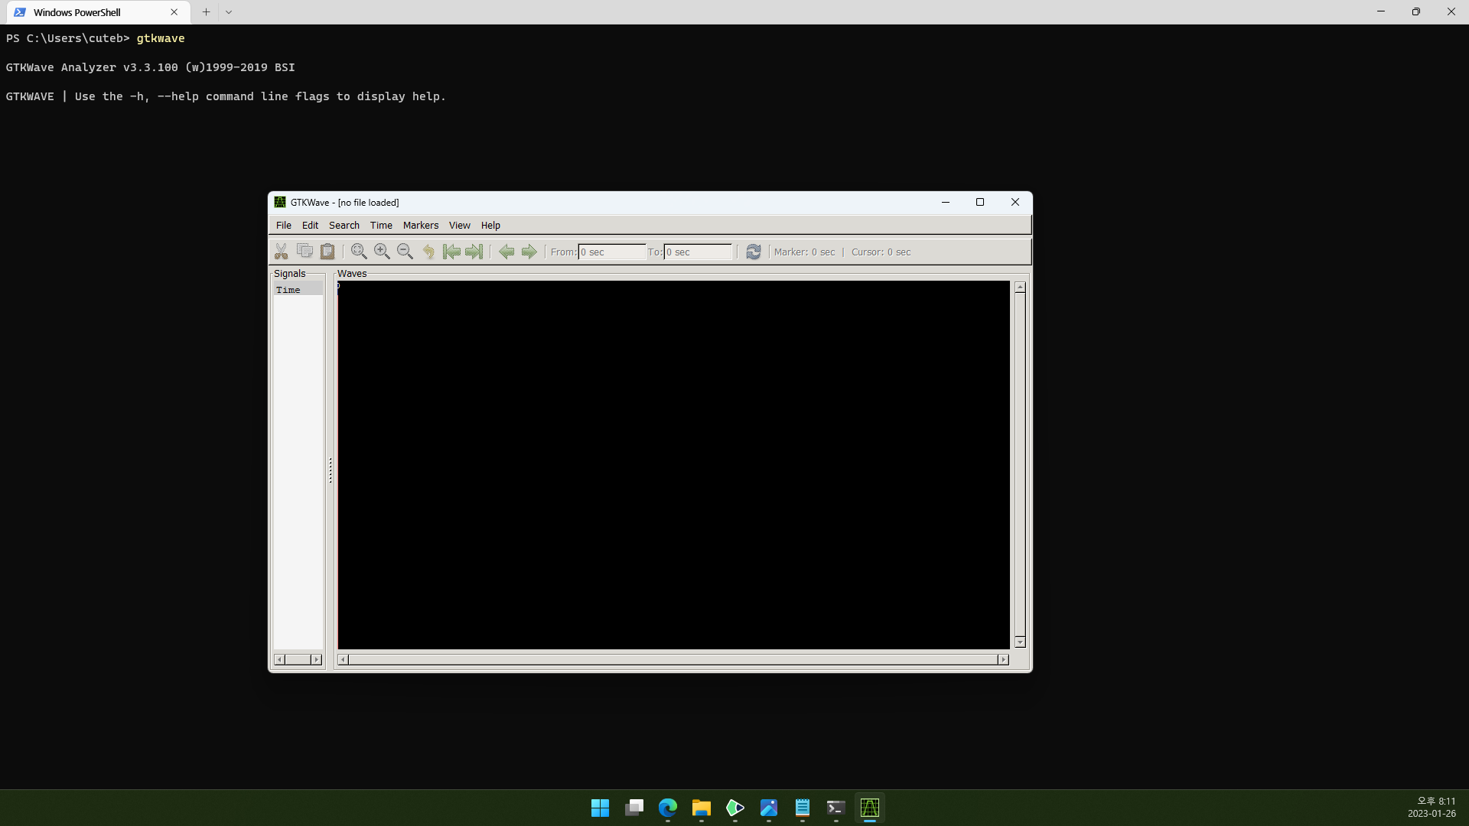Open a new terminal tab with plus button
Screen dimensions: 1469x826
click(x=206, y=12)
